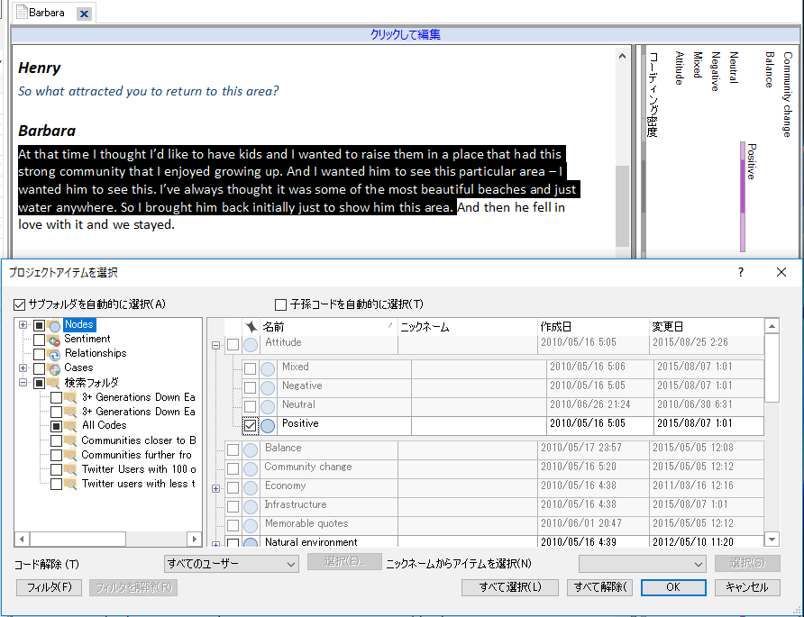804x617 pixels.
Task: Click the All Codes search folder icon
Action: pos(71,425)
